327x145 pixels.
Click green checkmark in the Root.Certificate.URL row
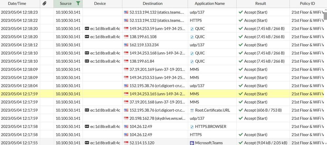(x=241, y=110)
